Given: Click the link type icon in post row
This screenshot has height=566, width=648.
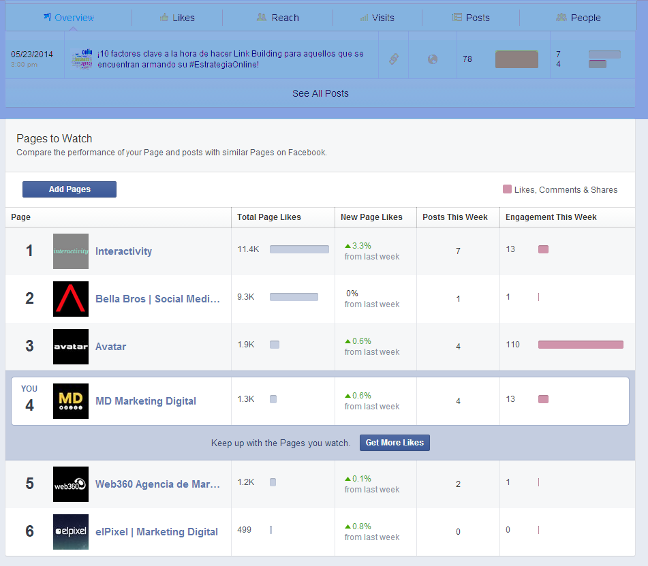Looking at the screenshot, I should point(394,59).
